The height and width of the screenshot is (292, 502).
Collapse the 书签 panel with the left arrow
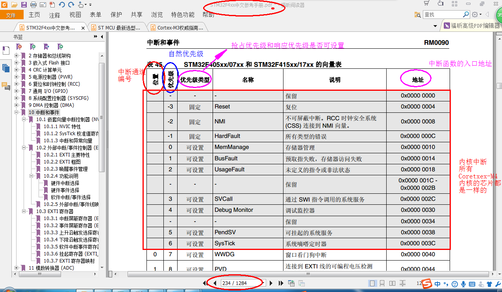(x=102, y=37)
